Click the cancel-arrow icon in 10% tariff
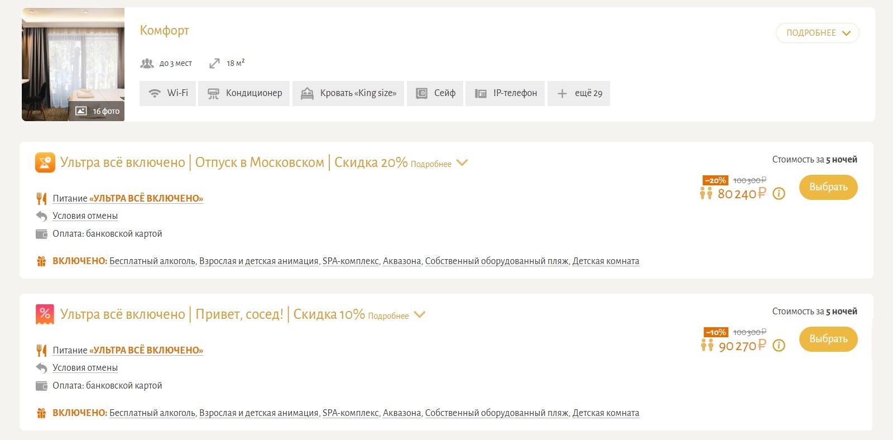 click(41, 368)
